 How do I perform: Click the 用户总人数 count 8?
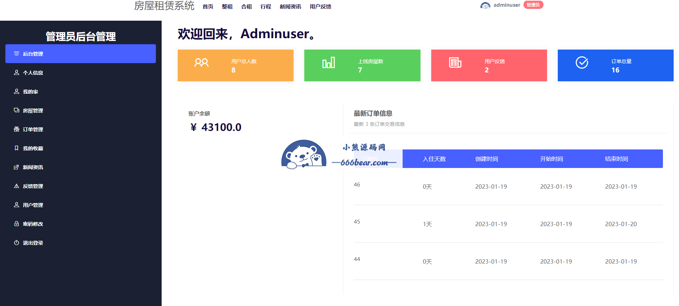[233, 70]
